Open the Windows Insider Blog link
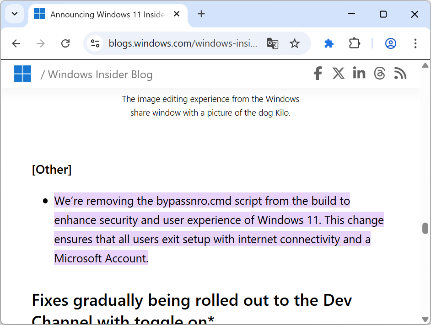 100,75
